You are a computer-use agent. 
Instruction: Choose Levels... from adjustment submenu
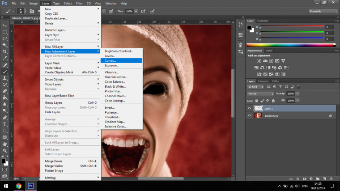coord(121,56)
